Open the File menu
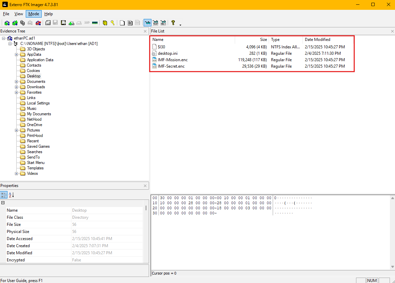 6,14
